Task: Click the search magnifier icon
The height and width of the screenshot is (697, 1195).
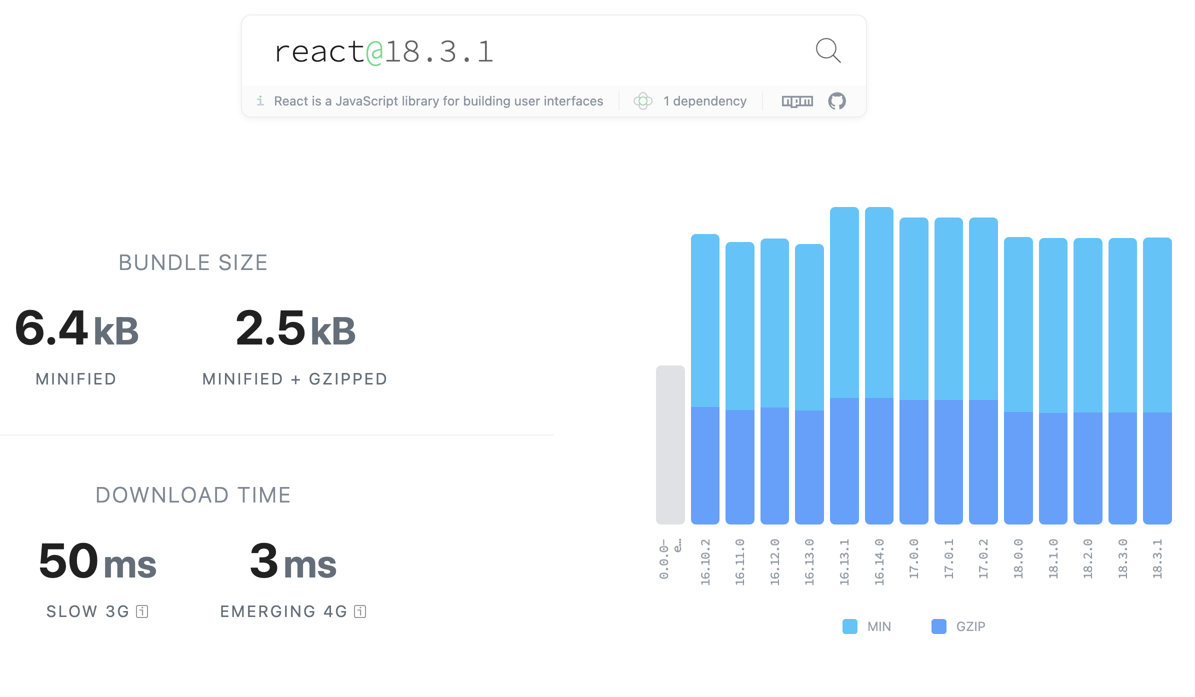Action: 828,50
